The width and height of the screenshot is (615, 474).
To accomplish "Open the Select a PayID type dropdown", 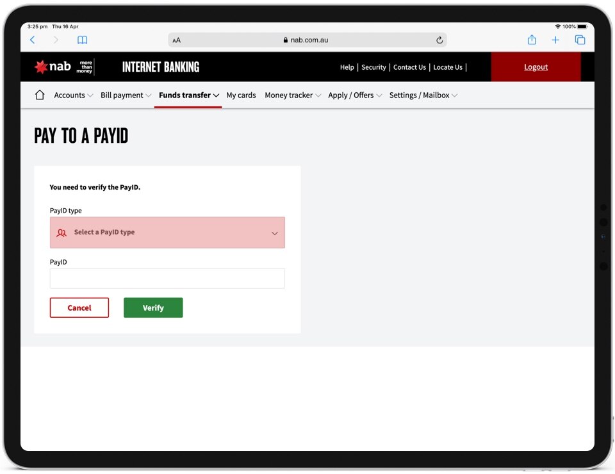I will point(167,233).
